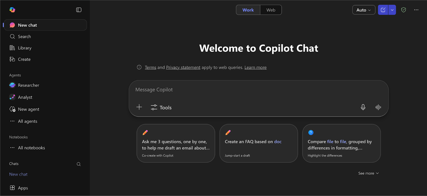Click the microphone dictation icon
Image resolution: width=427 pixels, height=196 pixels.
point(363,107)
